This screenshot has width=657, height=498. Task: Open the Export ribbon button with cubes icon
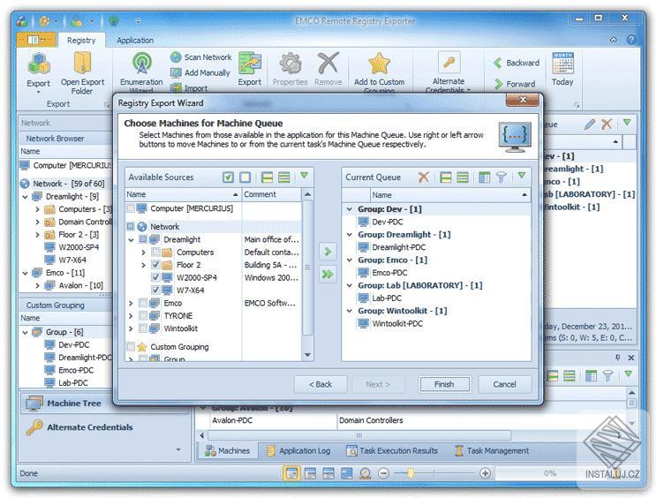39,72
